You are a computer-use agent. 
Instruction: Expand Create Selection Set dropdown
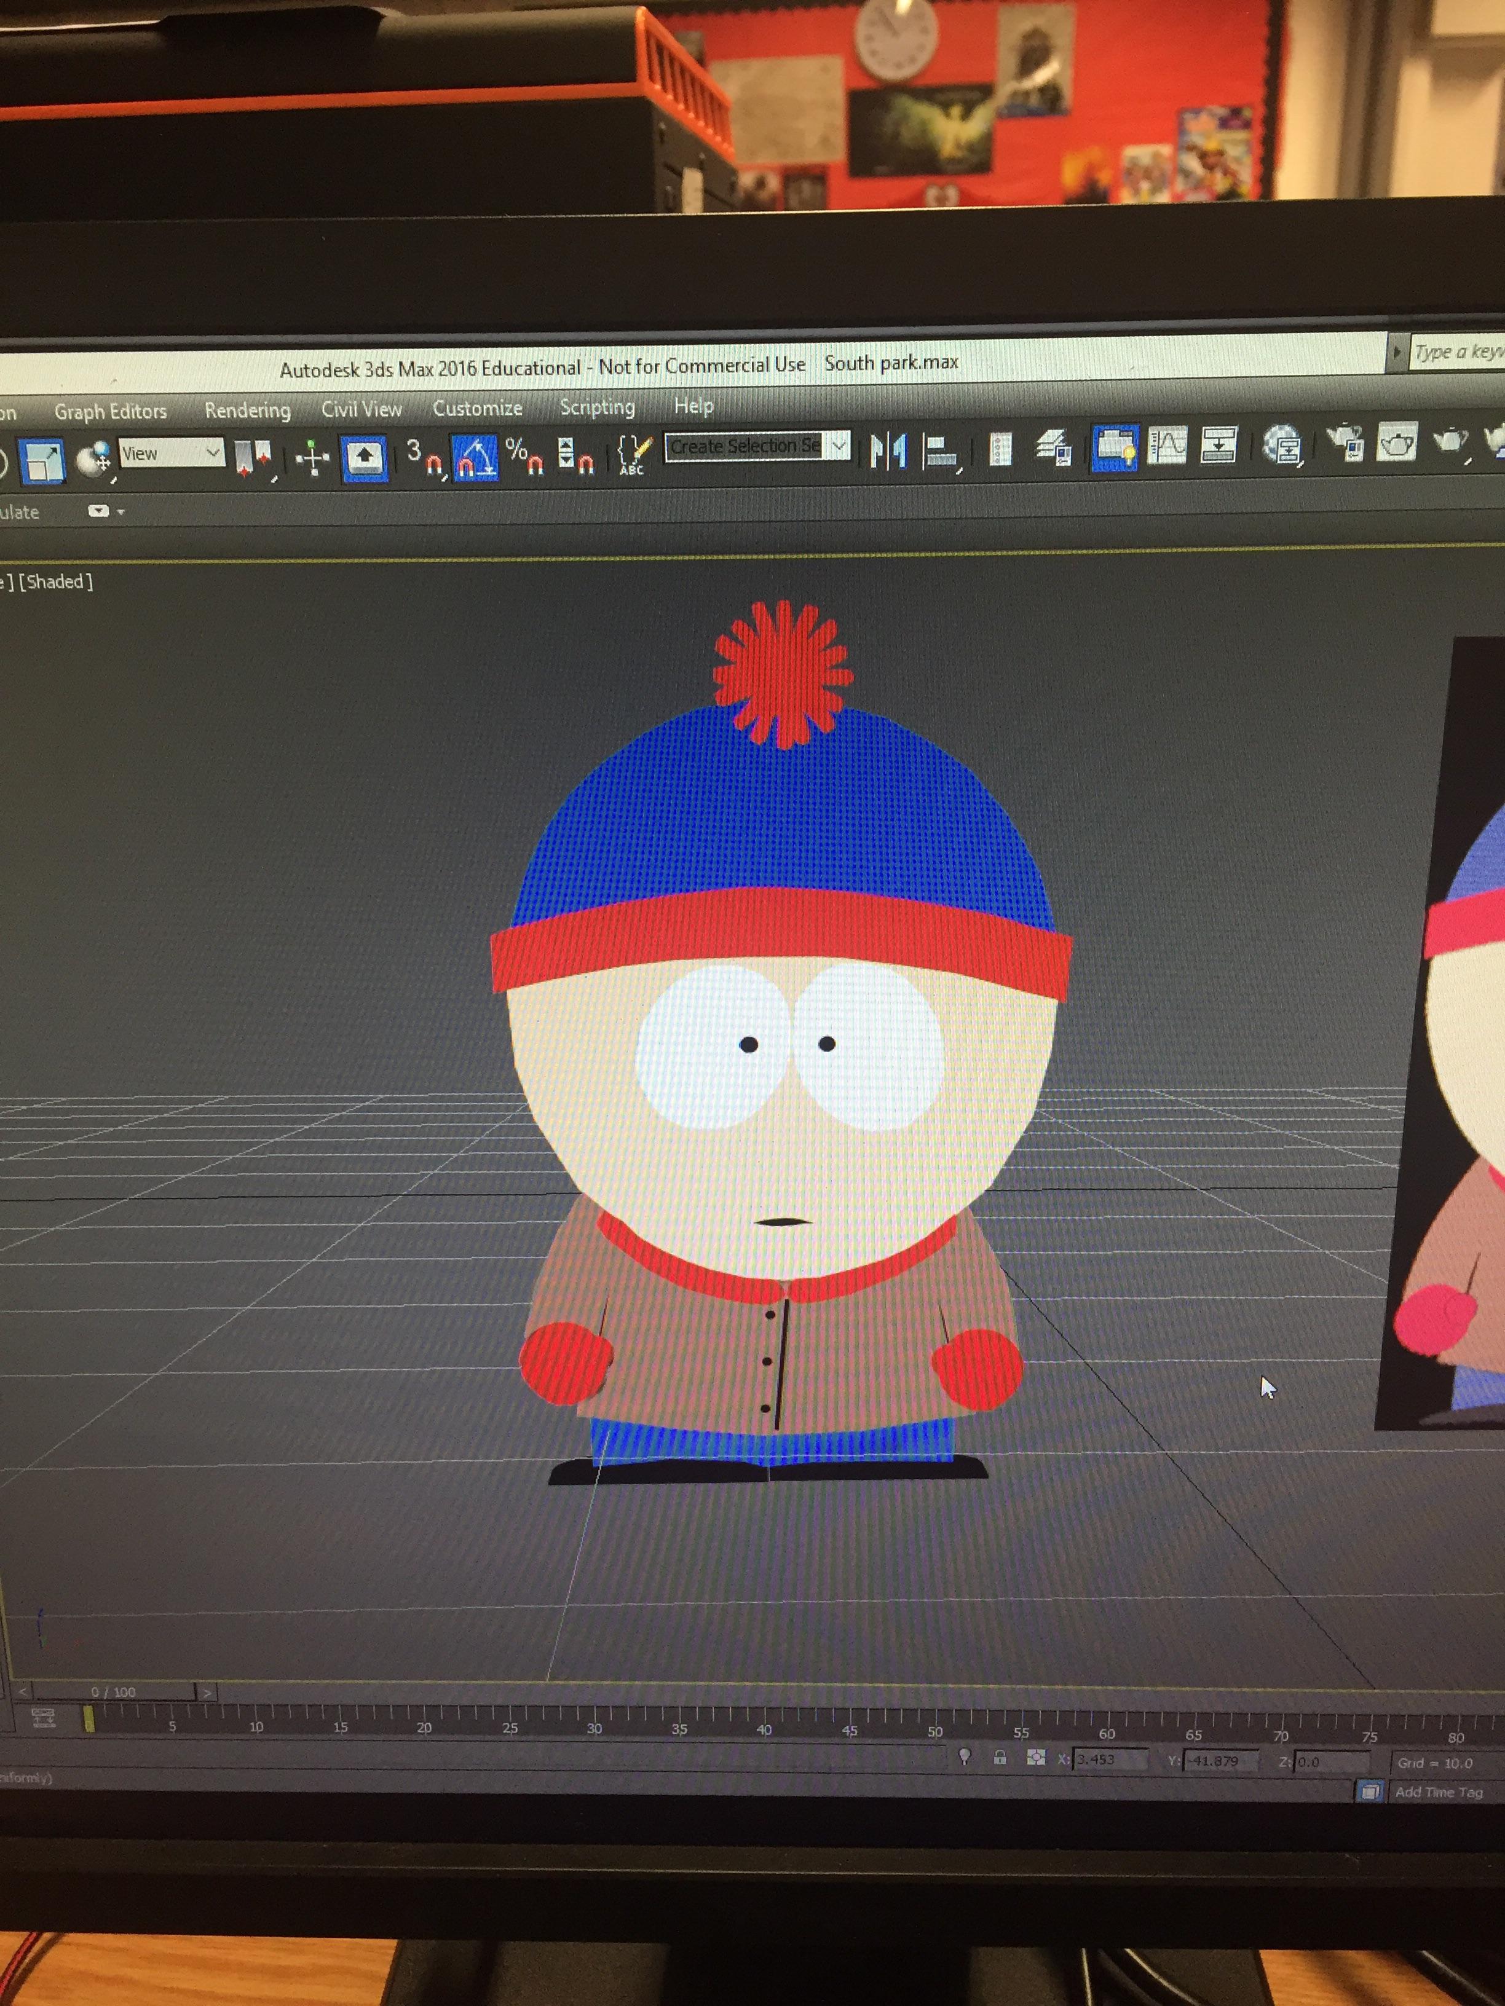pos(839,446)
